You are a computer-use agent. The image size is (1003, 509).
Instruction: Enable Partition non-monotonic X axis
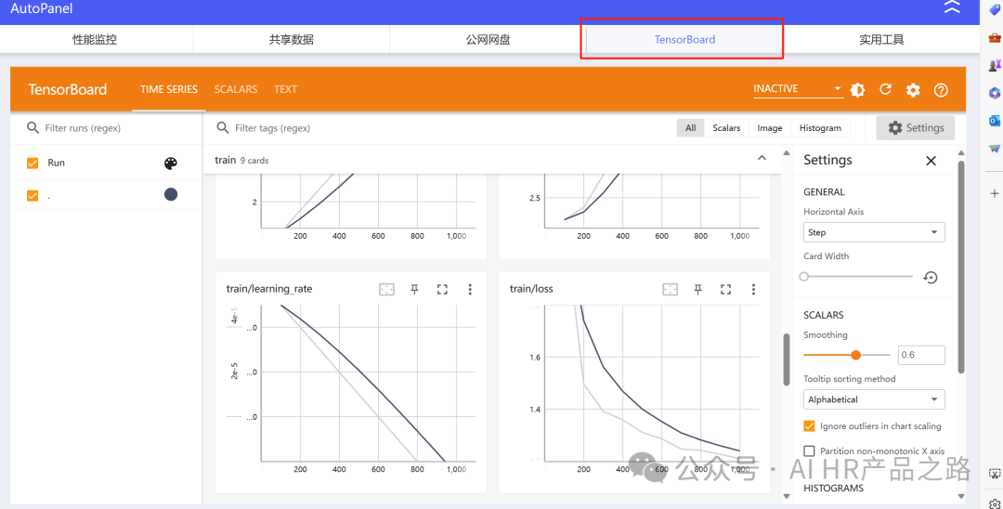tap(809, 451)
